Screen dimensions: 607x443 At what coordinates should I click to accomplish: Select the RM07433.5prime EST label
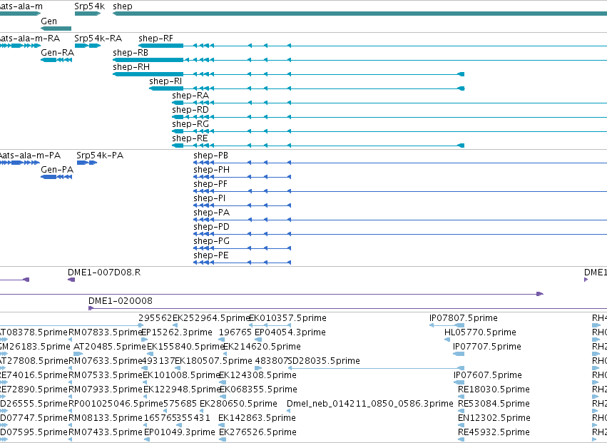(106, 433)
